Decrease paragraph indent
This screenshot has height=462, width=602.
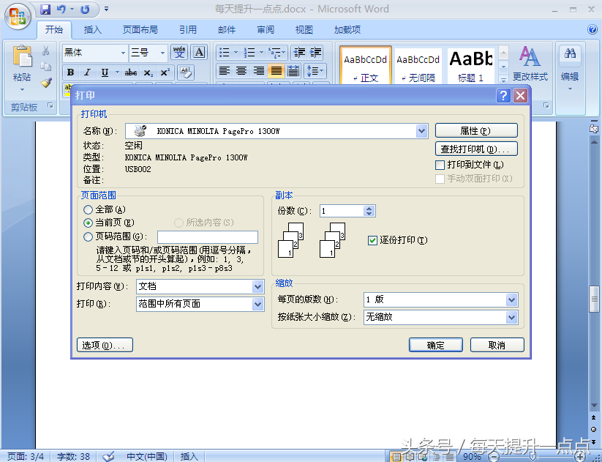pyautogui.click(x=299, y=52)
